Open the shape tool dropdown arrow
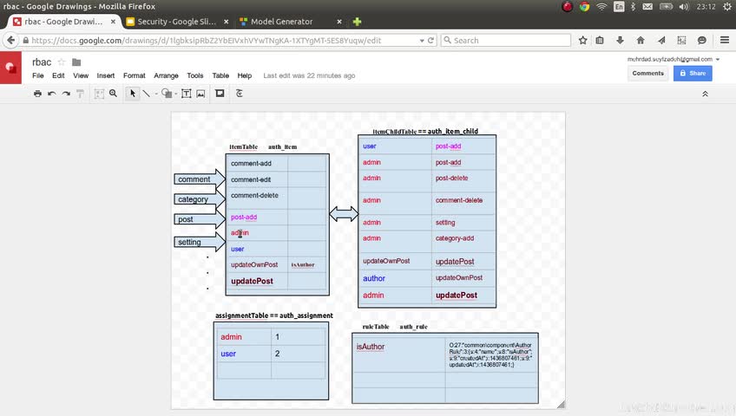736x416 pixels. point(176,94)
